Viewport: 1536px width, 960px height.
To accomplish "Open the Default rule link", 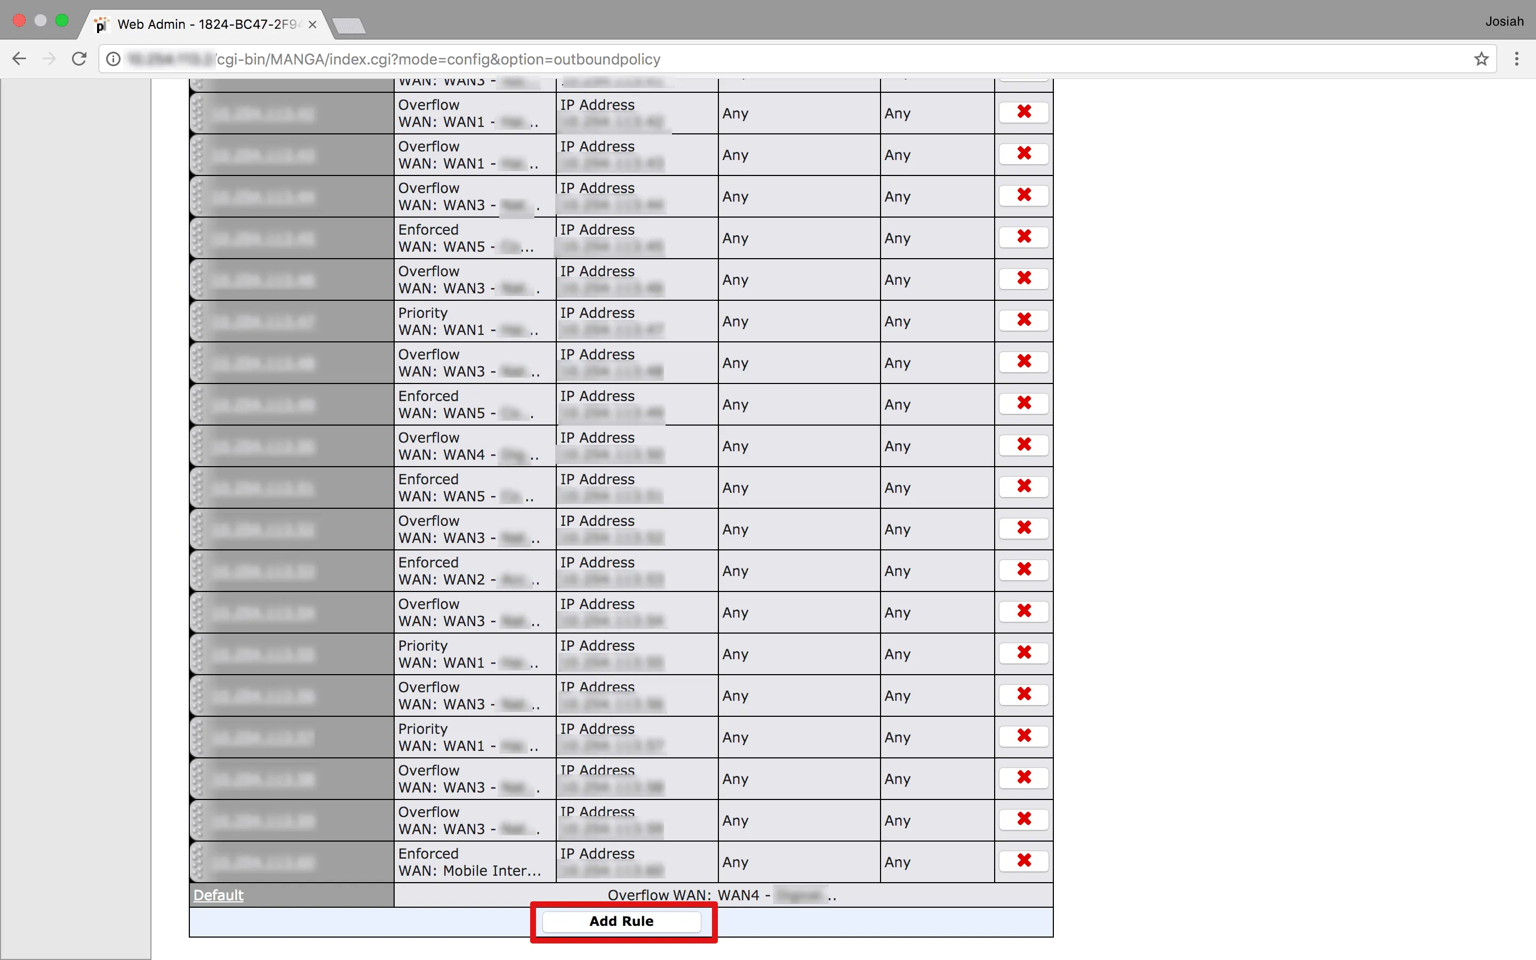I will 218,895.
